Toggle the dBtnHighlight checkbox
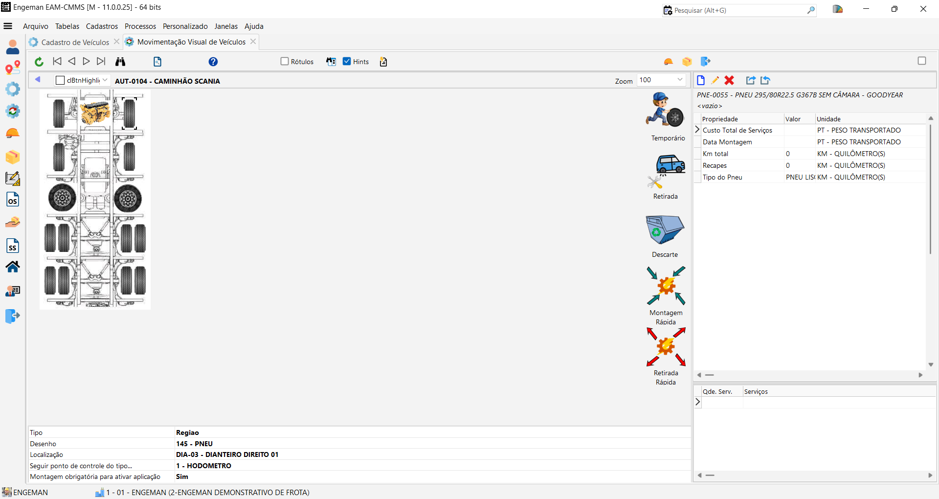This screenshot has width=939, height=499. (x=61, y=81)
